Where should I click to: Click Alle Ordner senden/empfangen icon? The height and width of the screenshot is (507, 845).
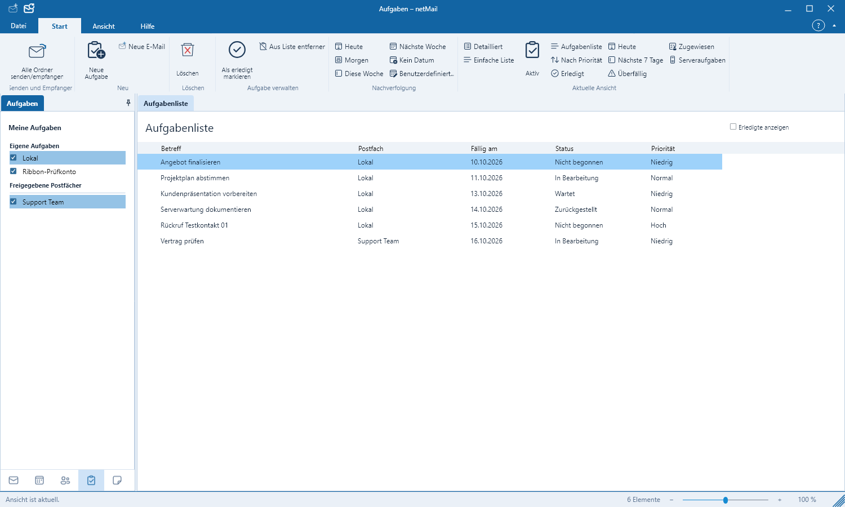point(37,52)
